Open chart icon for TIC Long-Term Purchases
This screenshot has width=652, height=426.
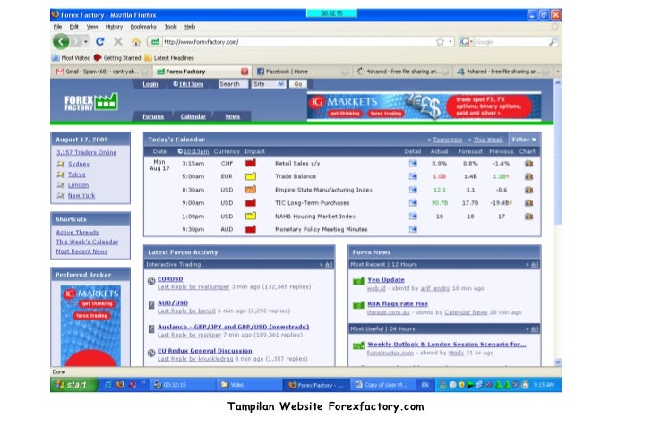click(528, 203)
